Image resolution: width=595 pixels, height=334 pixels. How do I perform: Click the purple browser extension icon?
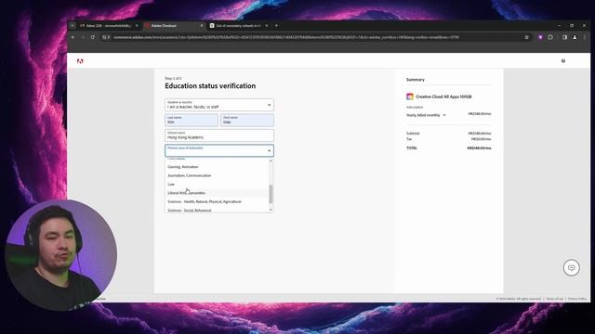tap(540, 37)
